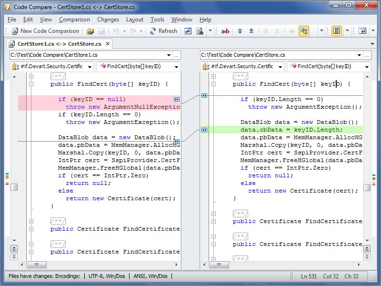Start a New Code Comparison
Screen dimensions: 381x286
(45, 31)
